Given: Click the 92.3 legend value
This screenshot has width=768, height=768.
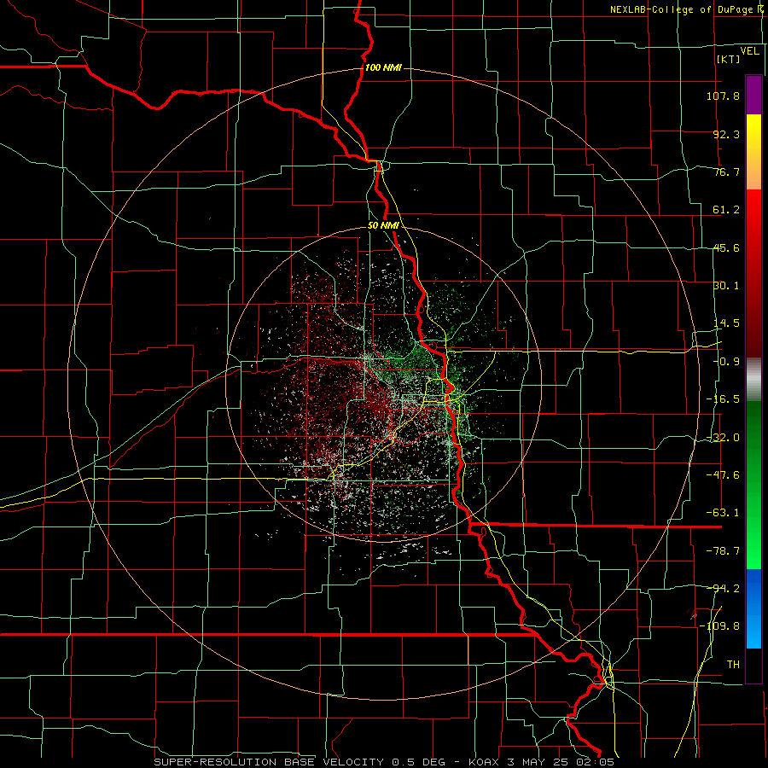Looking at the screenshot, I should (726, 134).
